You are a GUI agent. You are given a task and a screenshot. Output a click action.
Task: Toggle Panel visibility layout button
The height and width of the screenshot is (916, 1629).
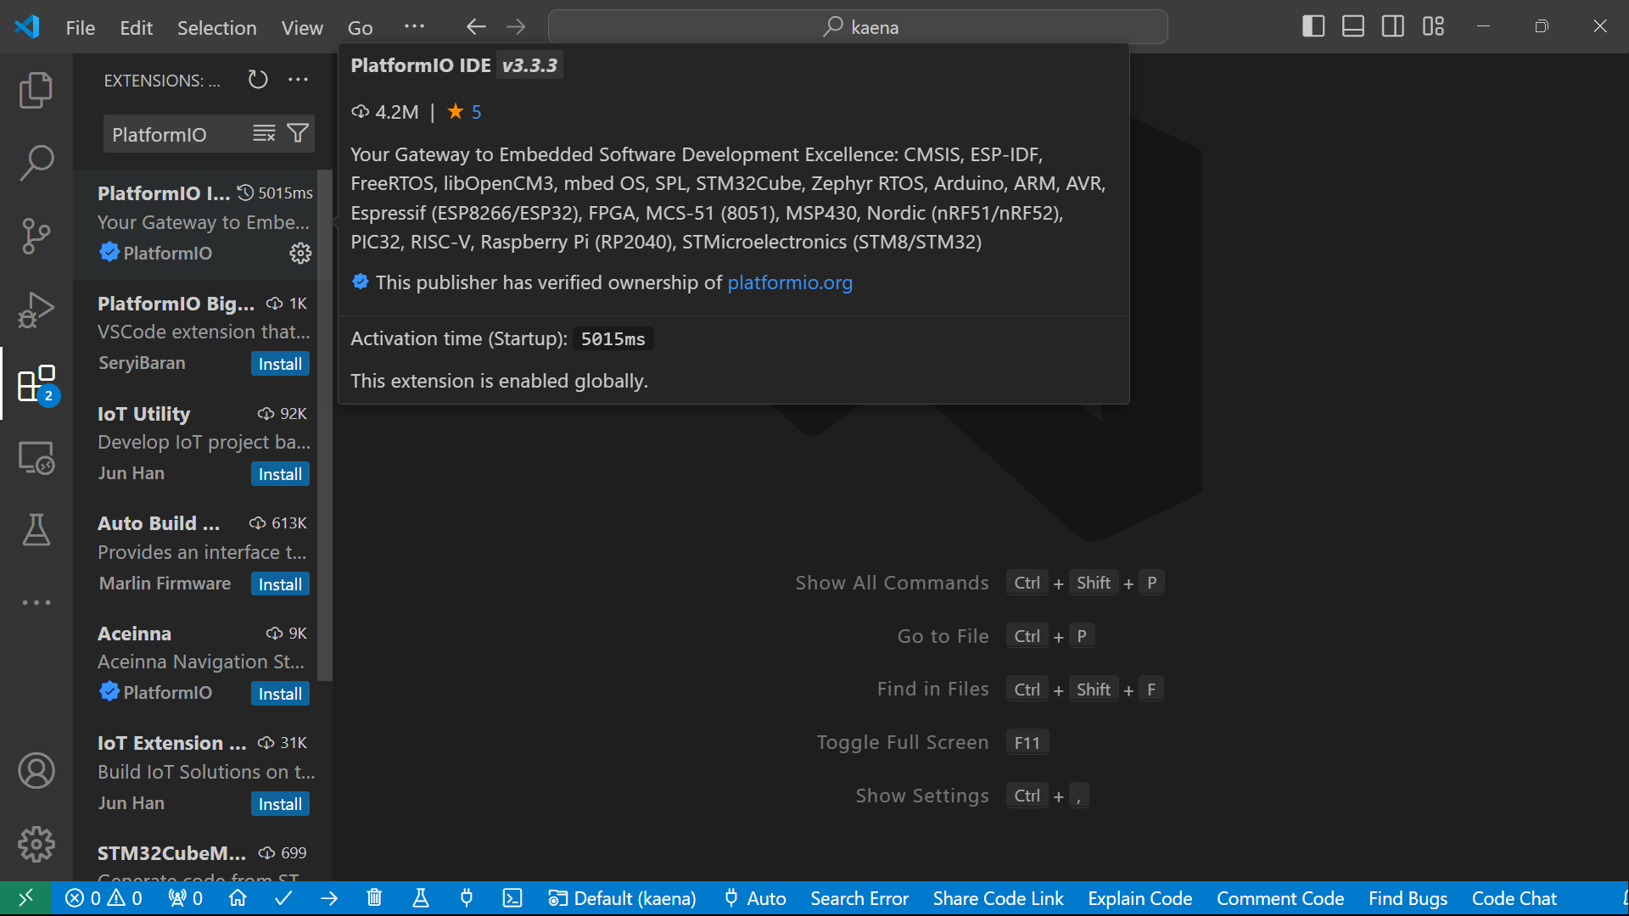1352,26
